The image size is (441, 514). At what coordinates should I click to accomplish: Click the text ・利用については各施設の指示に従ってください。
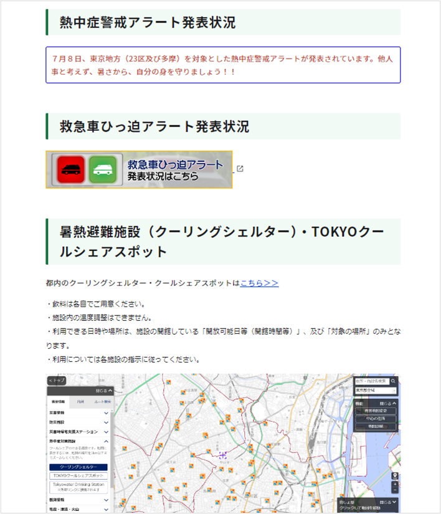pyautogui.click(x=123, y=359)
